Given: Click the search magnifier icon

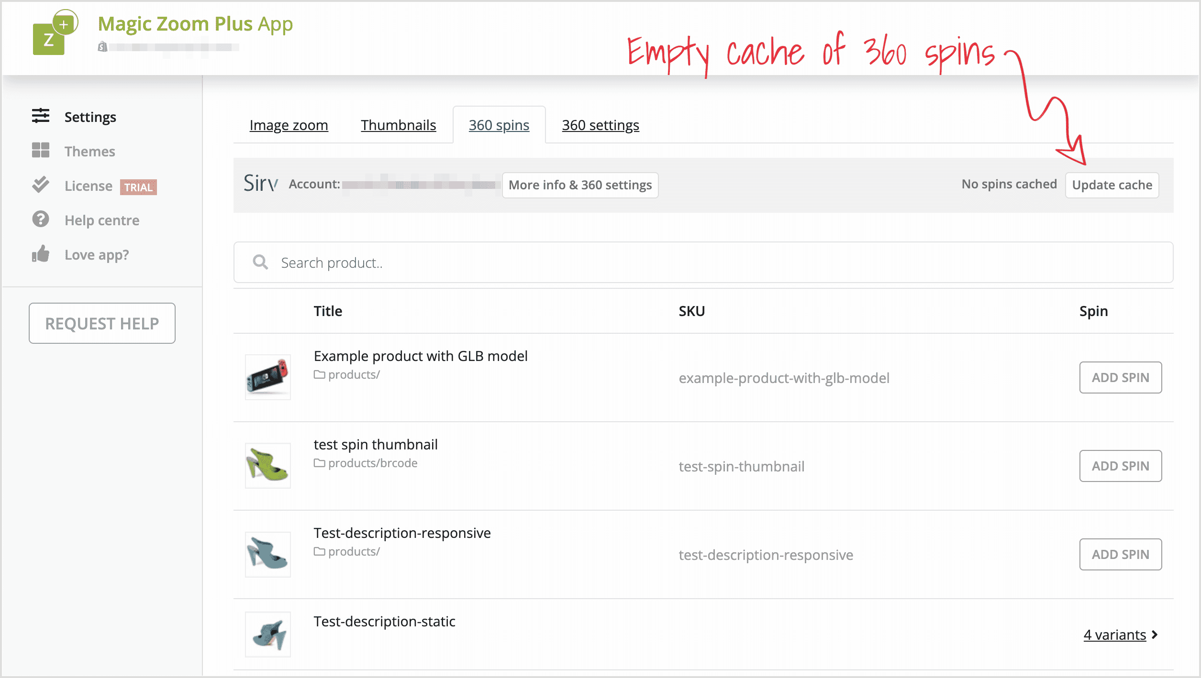Looking at the screenshot, I should pyautogui.click(x=260, y=262).
